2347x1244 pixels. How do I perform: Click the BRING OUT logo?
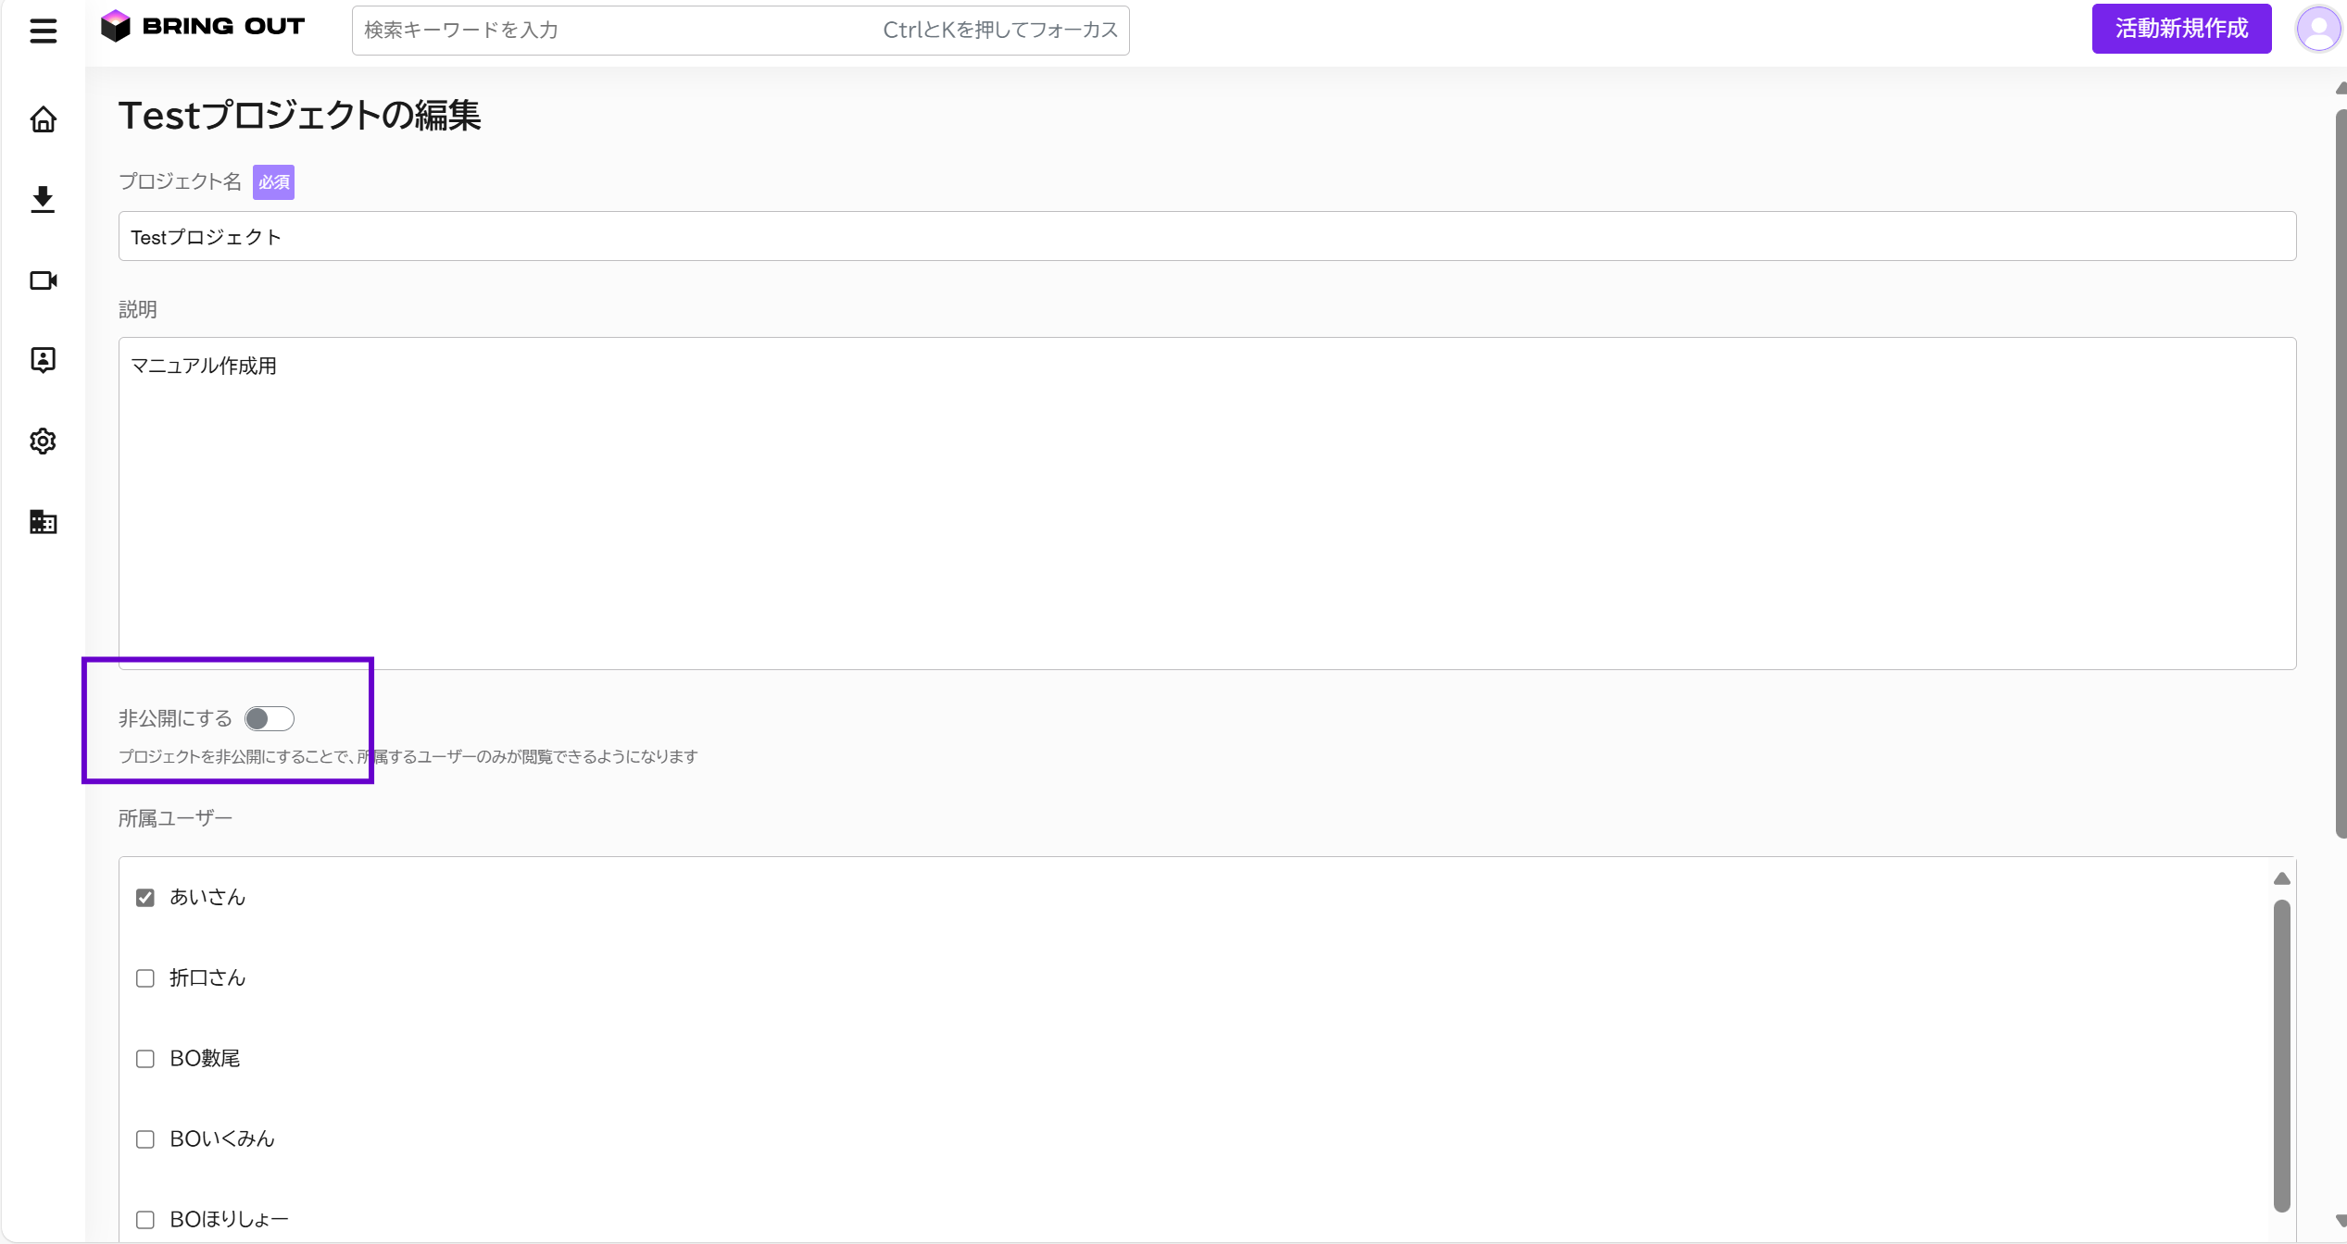[203, 27]
